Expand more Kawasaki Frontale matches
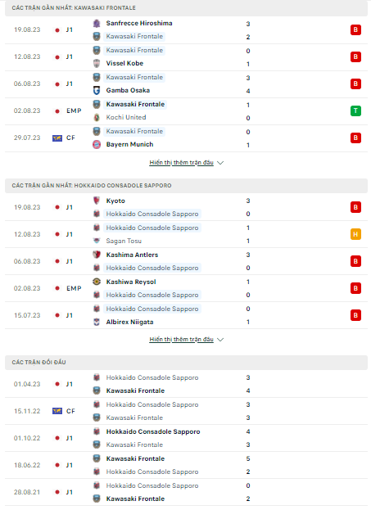This screenshot has height=510, width=371. click(x=181, y=162)
